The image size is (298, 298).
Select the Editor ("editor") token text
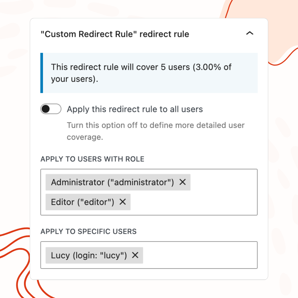click(83, 202)
